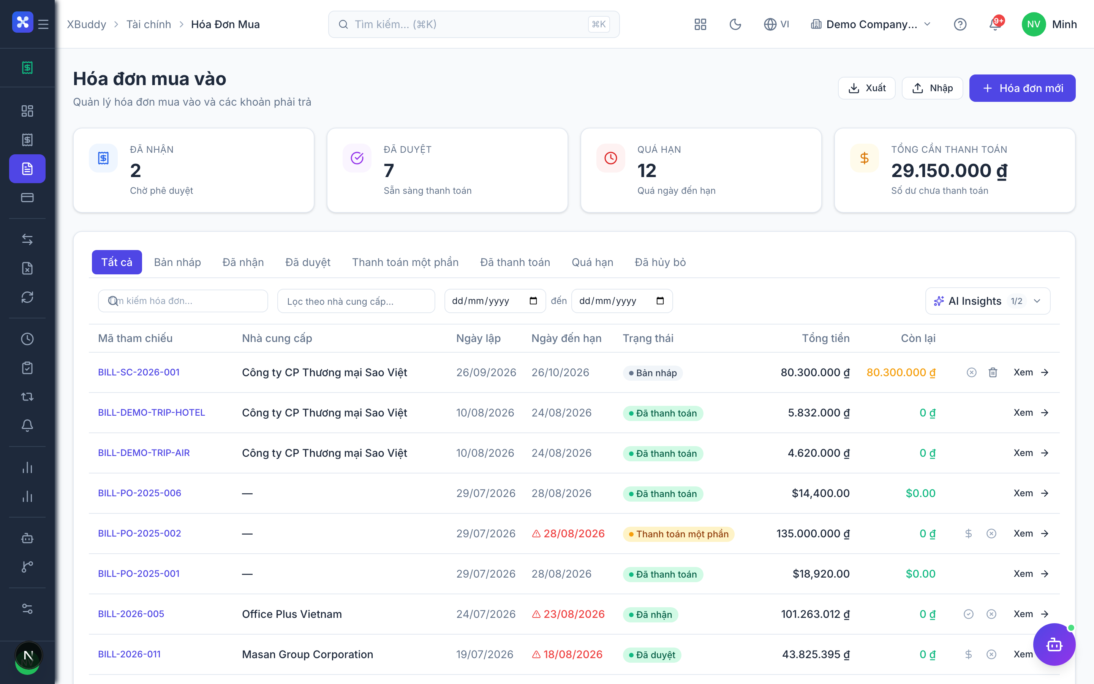Focus the invoice search field

point(183,301)
